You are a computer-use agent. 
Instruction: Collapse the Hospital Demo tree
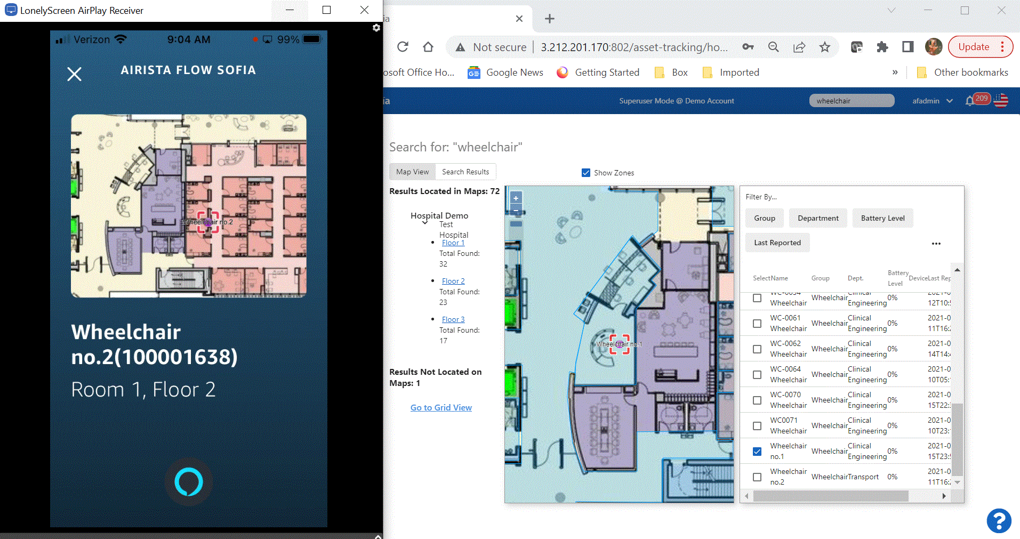pos(425,223)
